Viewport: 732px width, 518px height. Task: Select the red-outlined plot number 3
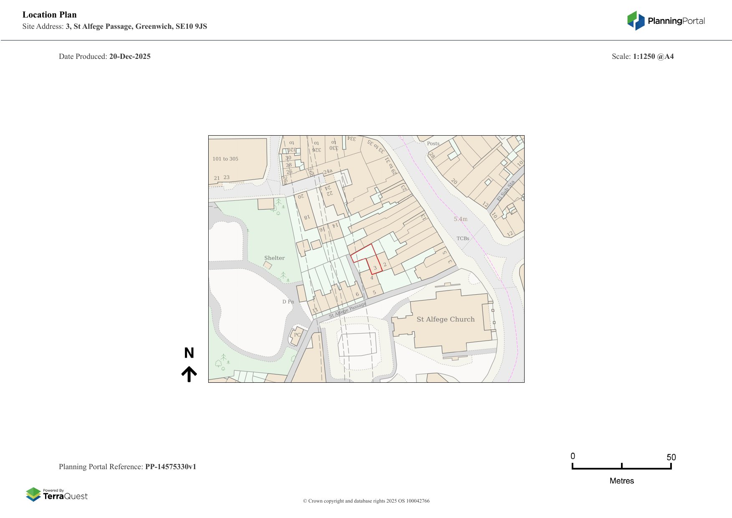click(375, 268)
